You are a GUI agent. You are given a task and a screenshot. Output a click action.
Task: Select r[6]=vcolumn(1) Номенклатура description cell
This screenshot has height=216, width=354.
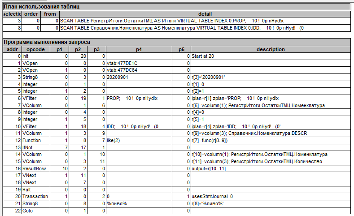pos(271,105)
